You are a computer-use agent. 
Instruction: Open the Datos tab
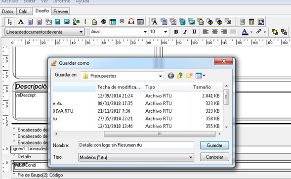(7, 11)
